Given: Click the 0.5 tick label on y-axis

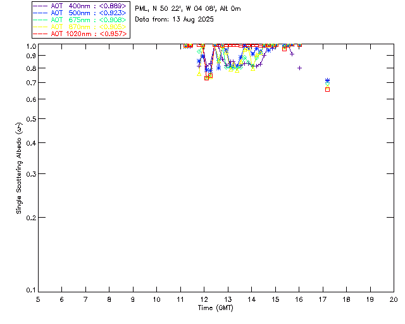Looking at the screenshot, I should click(31, 119).
